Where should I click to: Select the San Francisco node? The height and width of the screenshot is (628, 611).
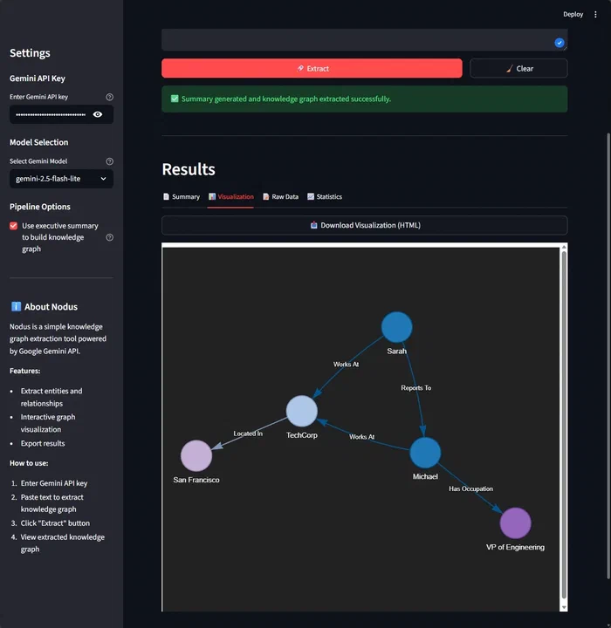[196, 456]
